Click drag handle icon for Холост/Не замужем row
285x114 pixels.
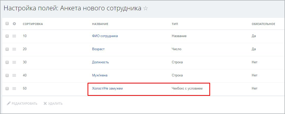[x=14, y=89]
